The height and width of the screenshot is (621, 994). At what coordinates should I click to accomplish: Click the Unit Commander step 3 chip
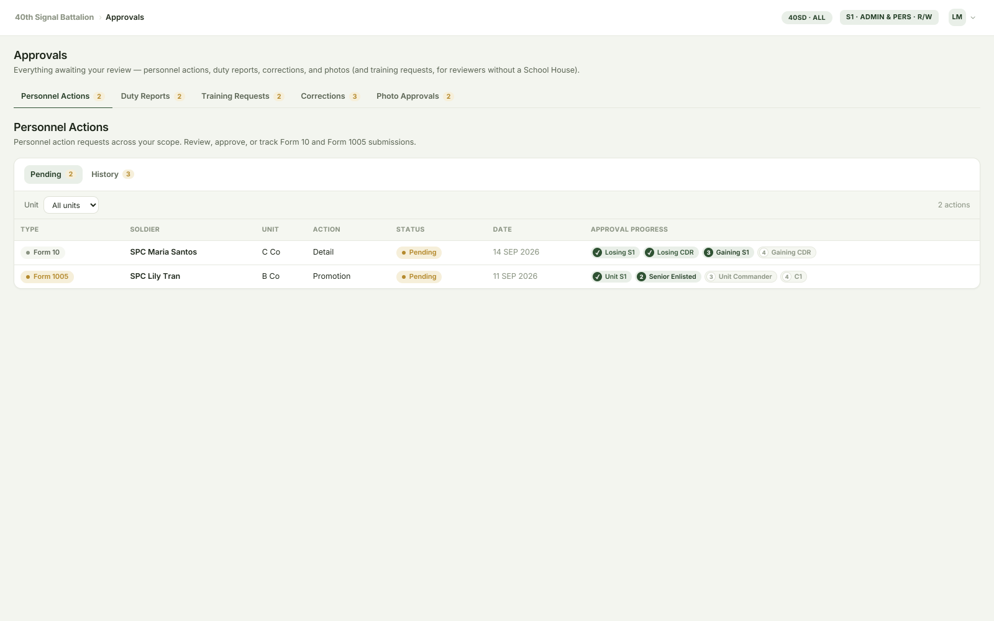[x=741, y=277]
